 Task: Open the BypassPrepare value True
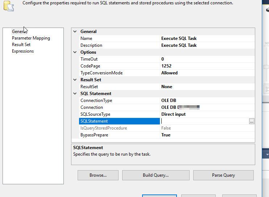[207, 135]
